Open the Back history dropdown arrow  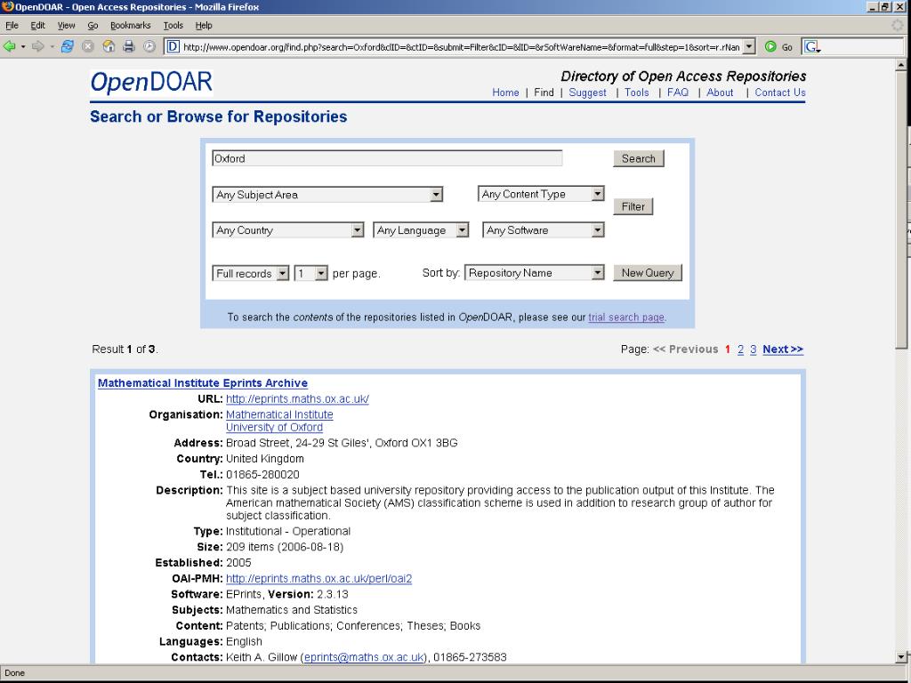[x=23, y=46]
